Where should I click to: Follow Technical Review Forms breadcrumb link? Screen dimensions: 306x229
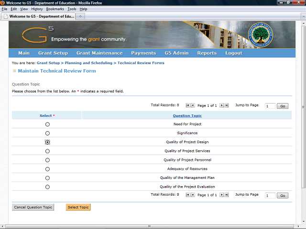(141, 63)
